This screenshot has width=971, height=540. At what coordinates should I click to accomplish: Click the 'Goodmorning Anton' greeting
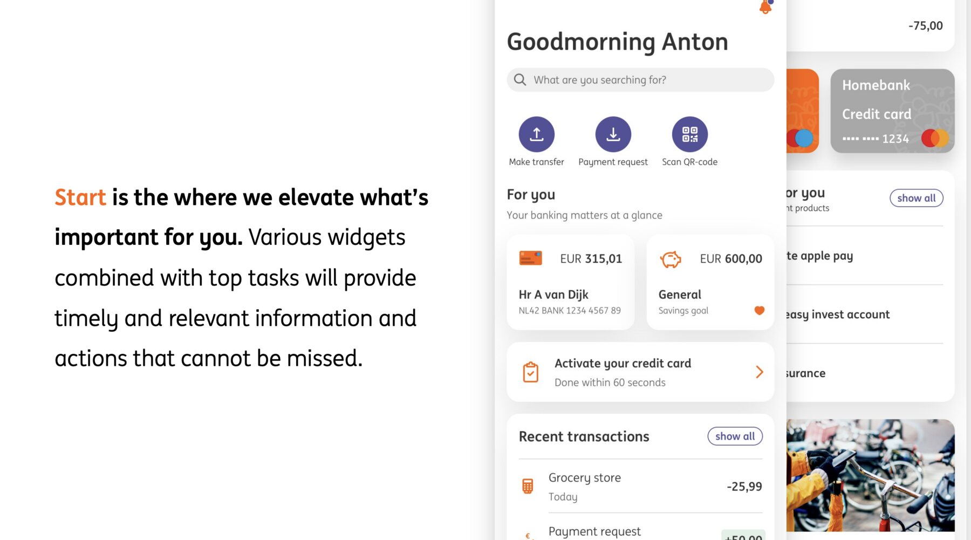coord(617,42)
